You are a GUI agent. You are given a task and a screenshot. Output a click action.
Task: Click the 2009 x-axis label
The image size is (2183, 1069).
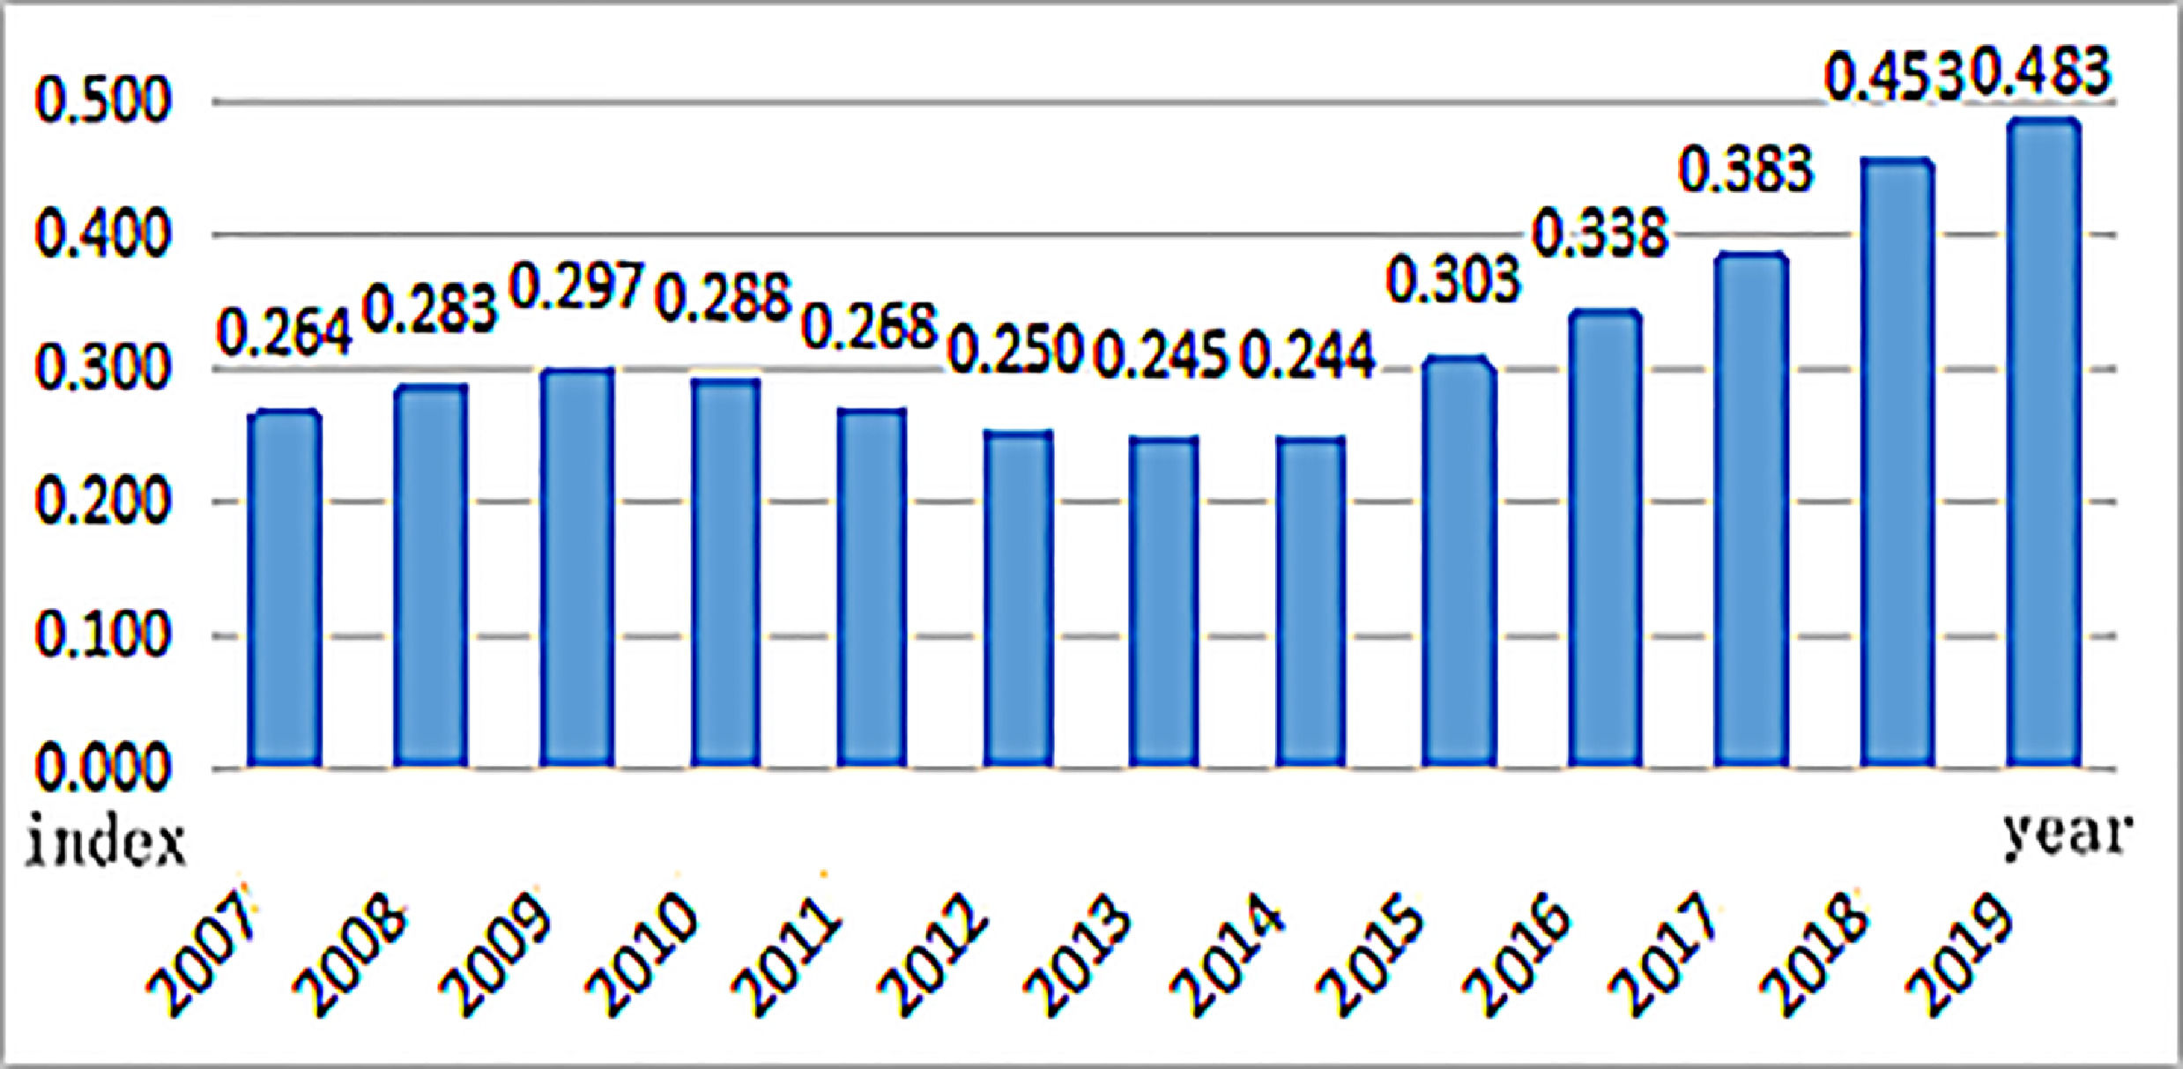click(x=495, y=954)
